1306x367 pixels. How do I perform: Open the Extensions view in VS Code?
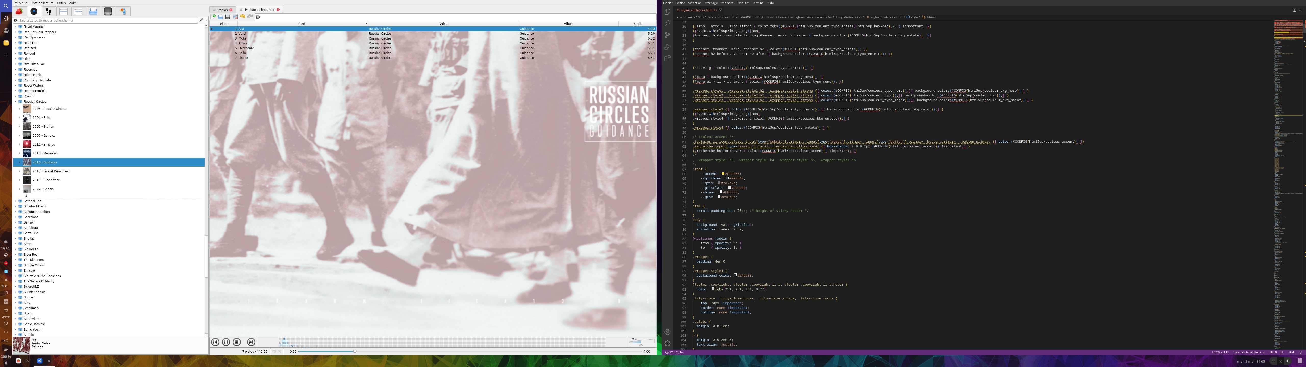point(667,58)
